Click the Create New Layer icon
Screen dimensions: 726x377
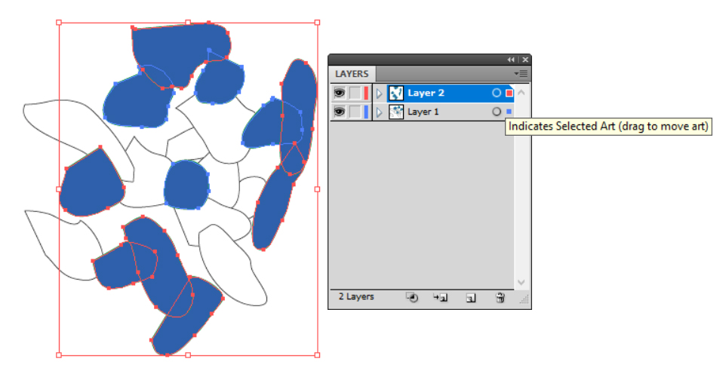pyautogui.click(x=470, y=297)
